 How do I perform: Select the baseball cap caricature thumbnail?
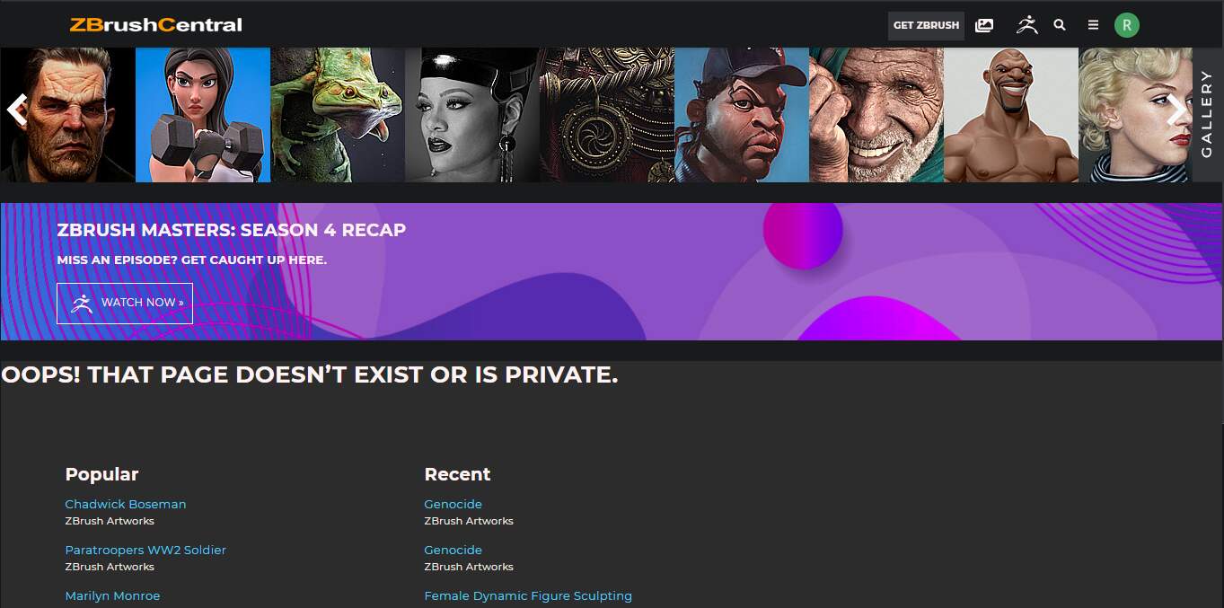tap(742, 115)
